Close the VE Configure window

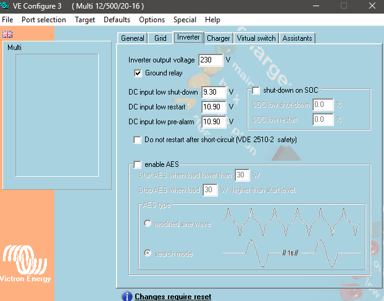[372, 6]
